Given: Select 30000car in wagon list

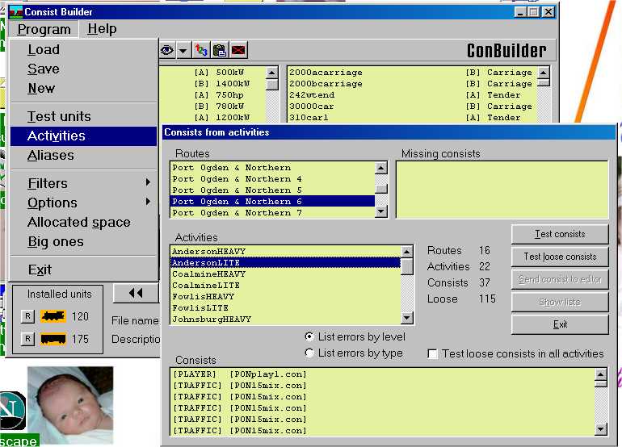Looking at the screenshot, I should (x=412, y=107).
